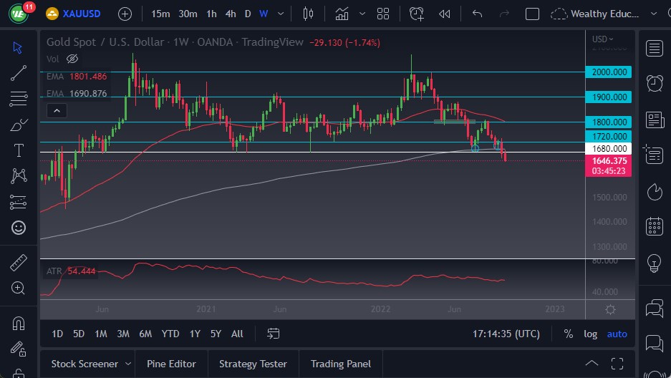Click the zoom in magnifier tool
Viewport: 671px width, 378px height.
(19, 288)
